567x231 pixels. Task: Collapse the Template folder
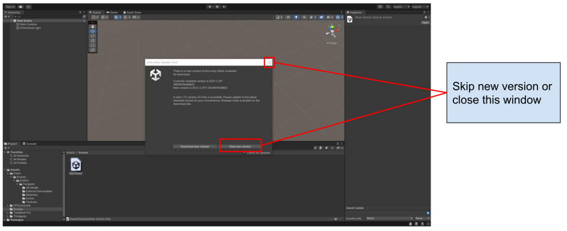pos(17,184)
